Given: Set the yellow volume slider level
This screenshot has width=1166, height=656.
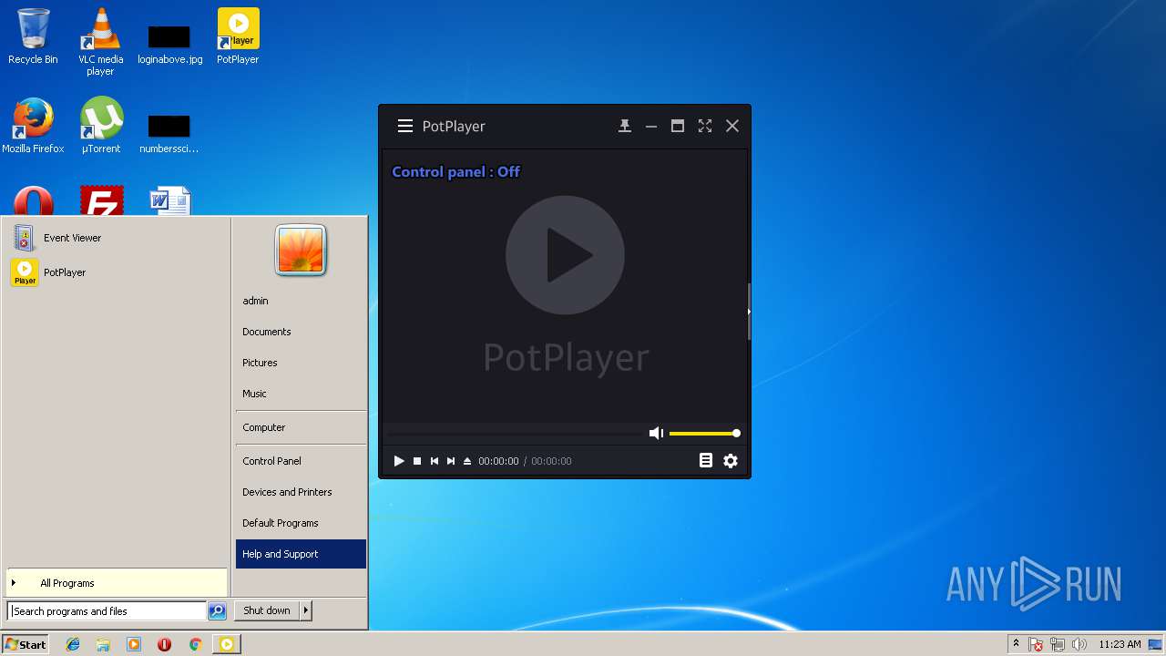Looking at the screenshot, I should pyautogui.click(x=704, y=434).
